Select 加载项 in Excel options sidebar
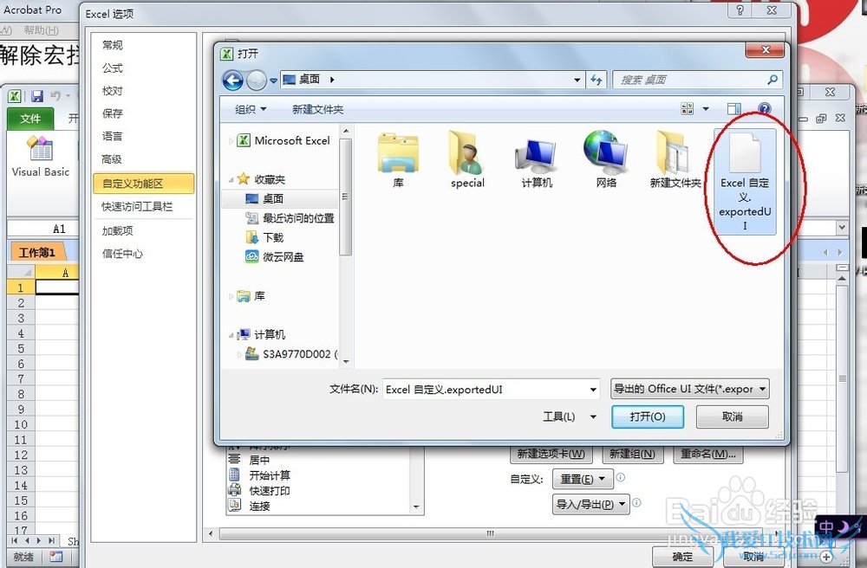Viewport: 867px width, 568px height. tap(117, 230)
